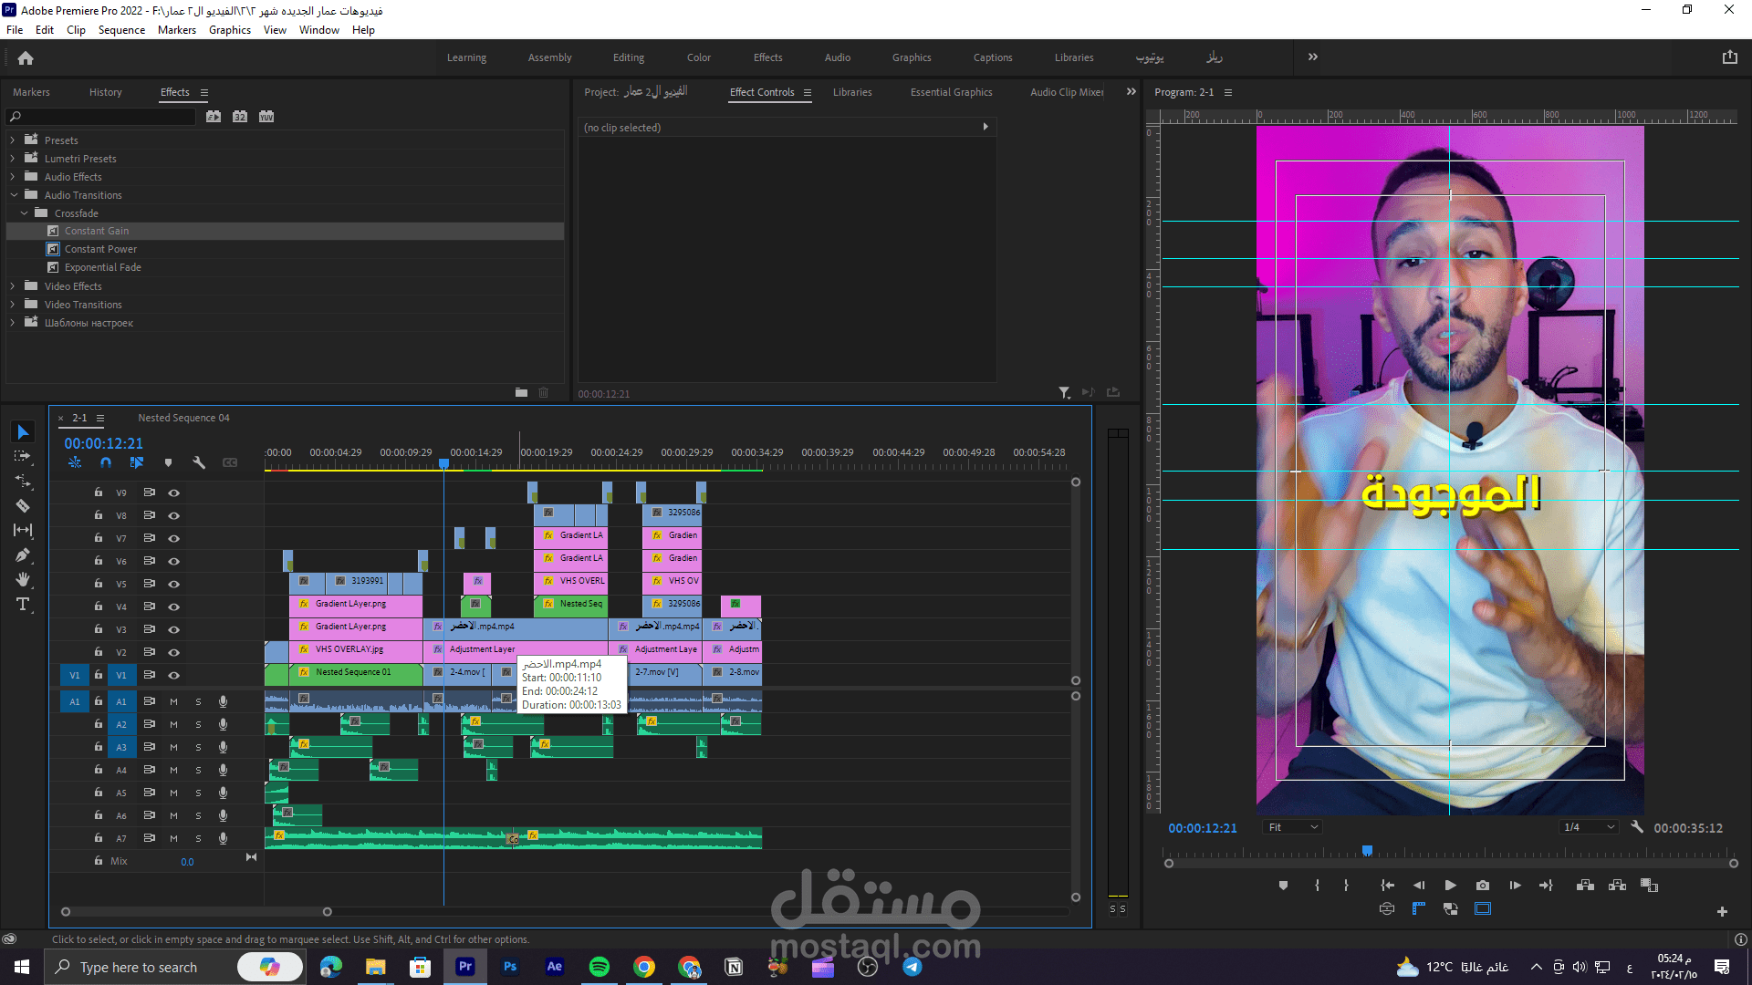Select the Razor tool
Viewport: 1752px width, 985px height.
coord(23,505)
